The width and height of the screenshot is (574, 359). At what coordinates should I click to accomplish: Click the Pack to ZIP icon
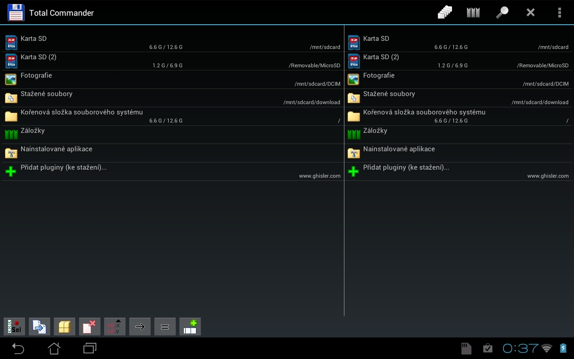tap(65, 327)
